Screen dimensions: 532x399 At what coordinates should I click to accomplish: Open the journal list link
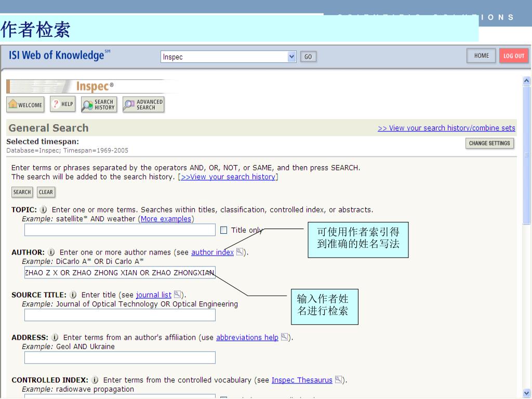point(154,295)
